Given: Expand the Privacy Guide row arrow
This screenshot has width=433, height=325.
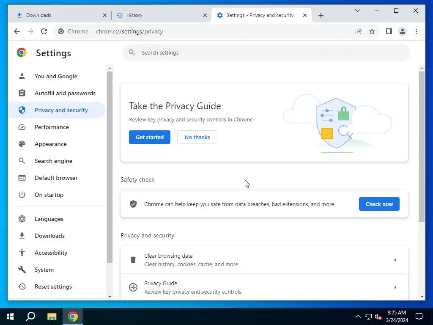Looking at the screenshot, I should click(395, 287).
